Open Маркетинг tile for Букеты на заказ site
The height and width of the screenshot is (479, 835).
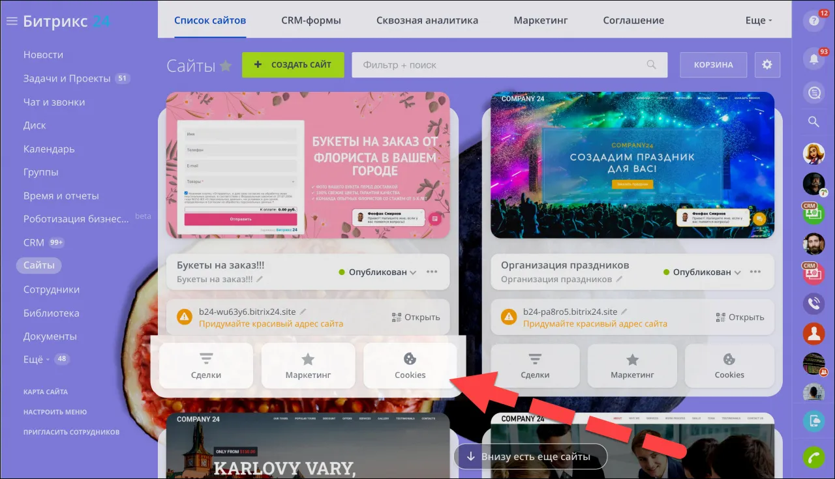tap(309, 366)
